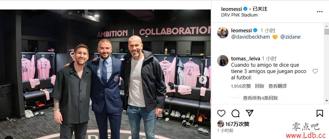This screenshot has height=139, width=329.
Task: Save post with bookmark icon
Action: tap(319, 113)
